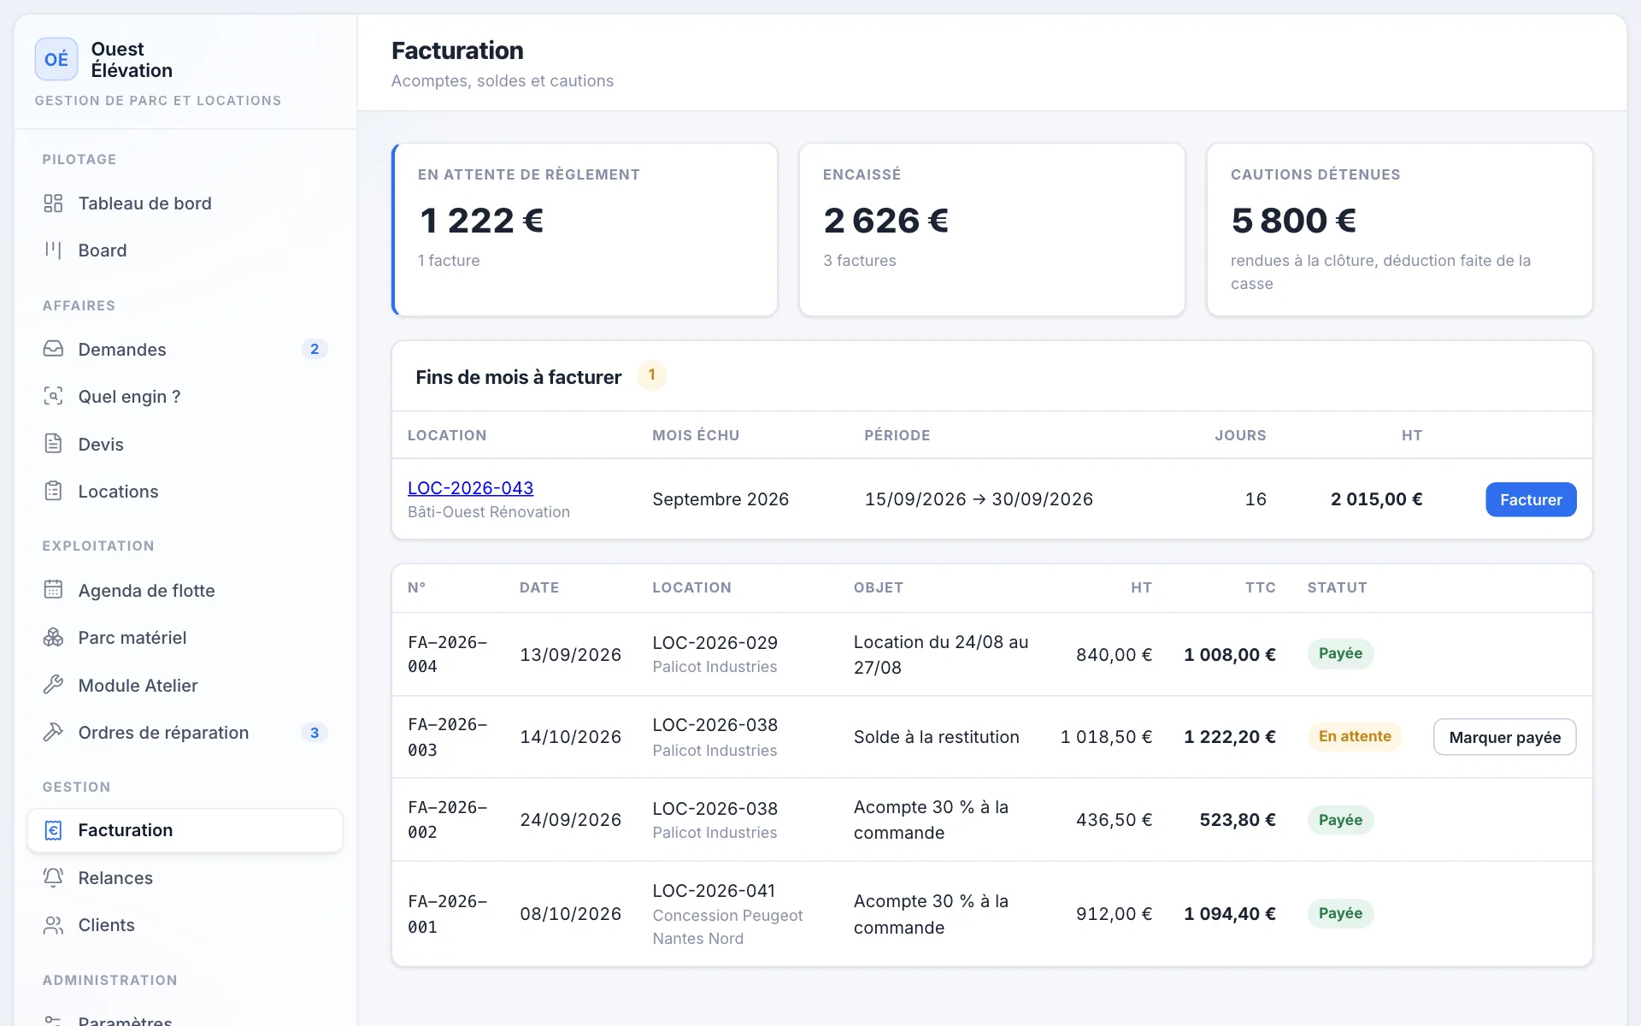1641x1026 pixels.
Task: Open the Tableau de bord page
Action: tap(185, 203)
